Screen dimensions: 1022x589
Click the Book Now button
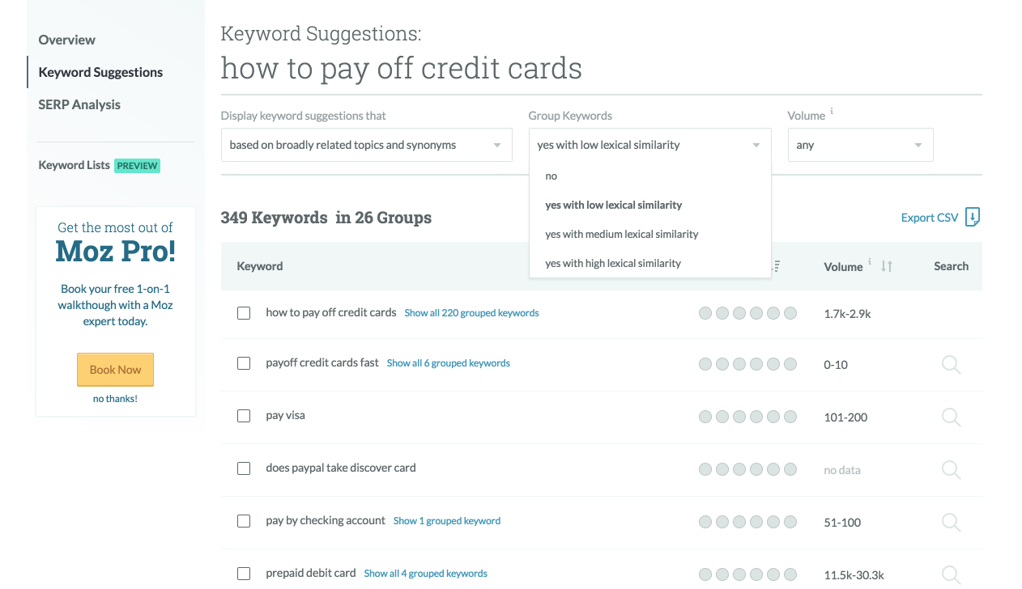pyautogui.click(x=115, y=370)
